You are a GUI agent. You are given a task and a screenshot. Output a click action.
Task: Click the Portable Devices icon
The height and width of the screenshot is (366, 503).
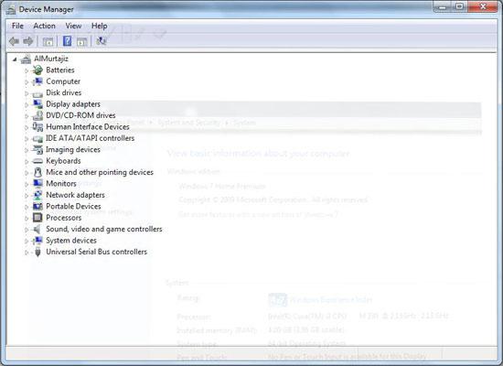[x=37, y=207]
